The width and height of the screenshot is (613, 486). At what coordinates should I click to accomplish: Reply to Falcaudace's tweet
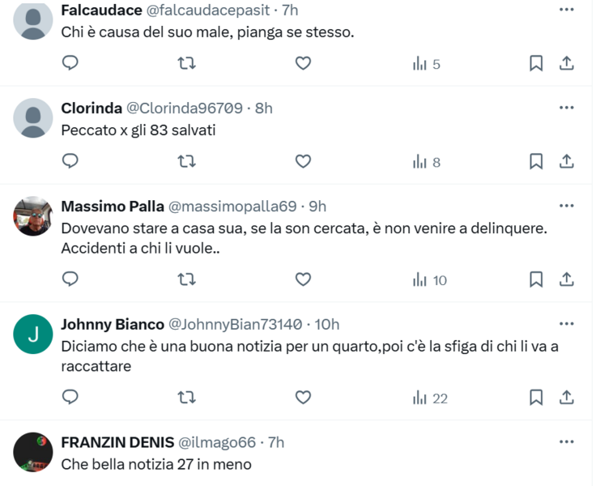coord(70,63)
